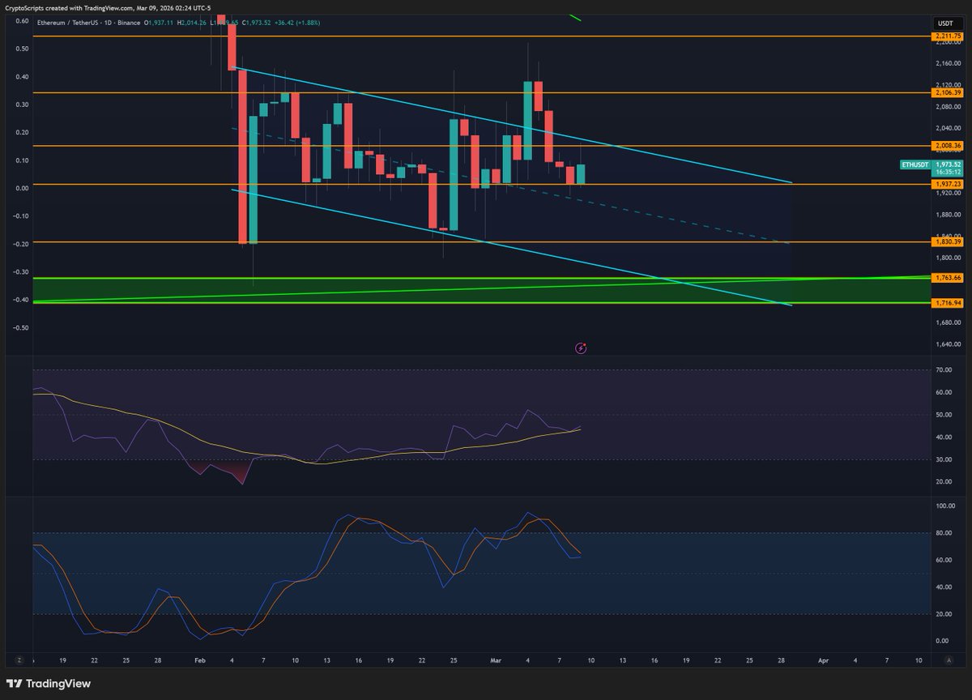Click the Z timezone button on time axis
The image size is (972, 700).
pos(19,660)
